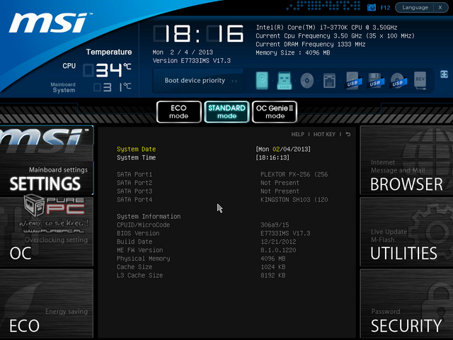Open the UTILITIES panel
The image size is (453, 340).
(x=406, y=232)
